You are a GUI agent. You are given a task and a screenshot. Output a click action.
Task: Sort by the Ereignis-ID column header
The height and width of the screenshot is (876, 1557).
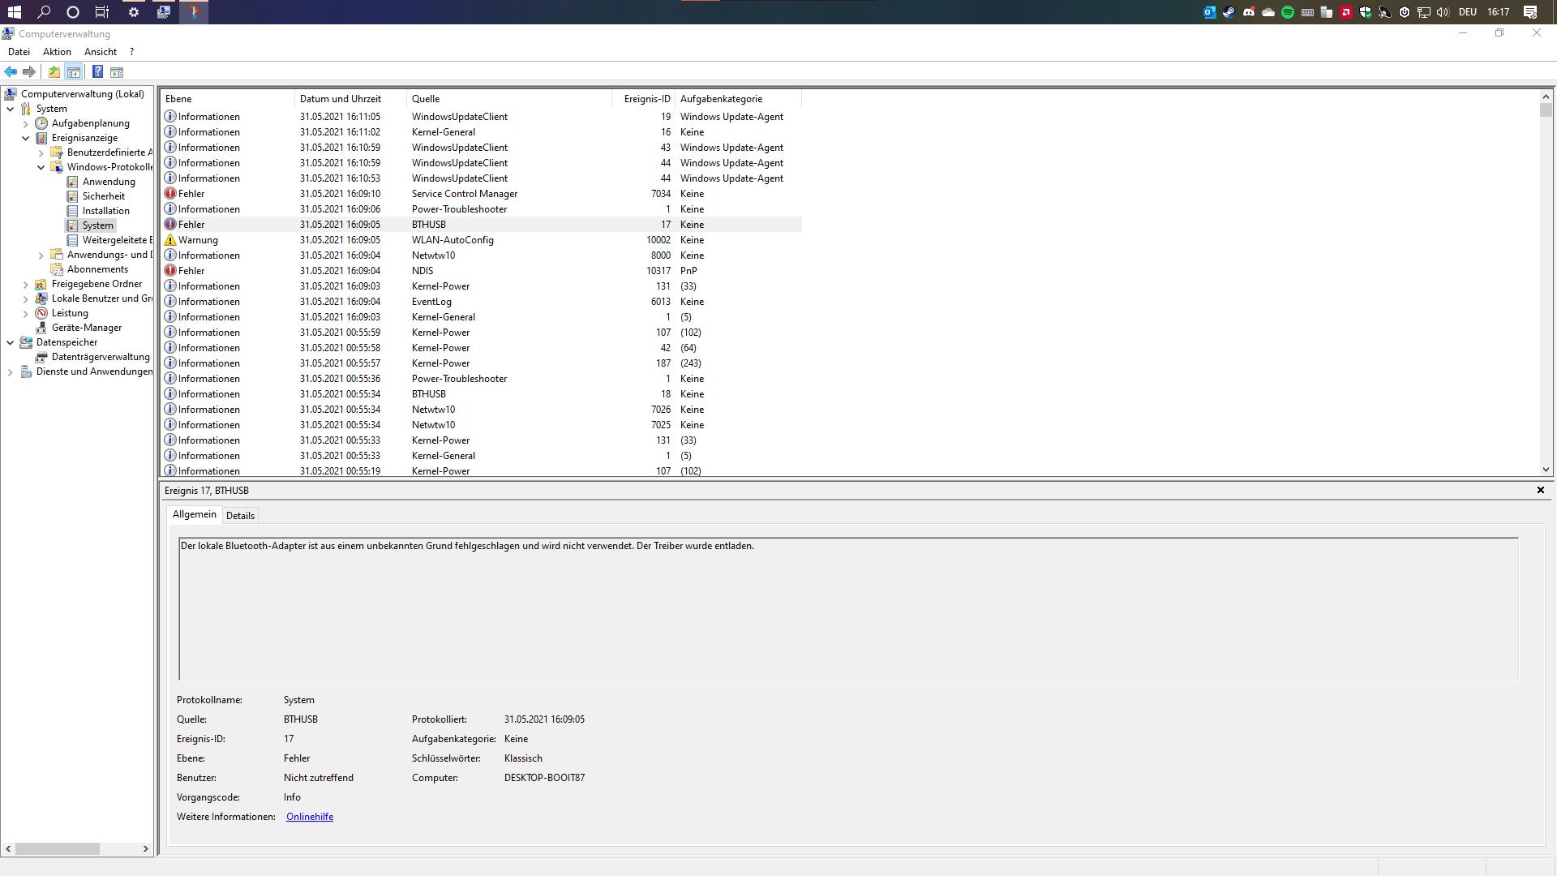(x=646, y=99)
